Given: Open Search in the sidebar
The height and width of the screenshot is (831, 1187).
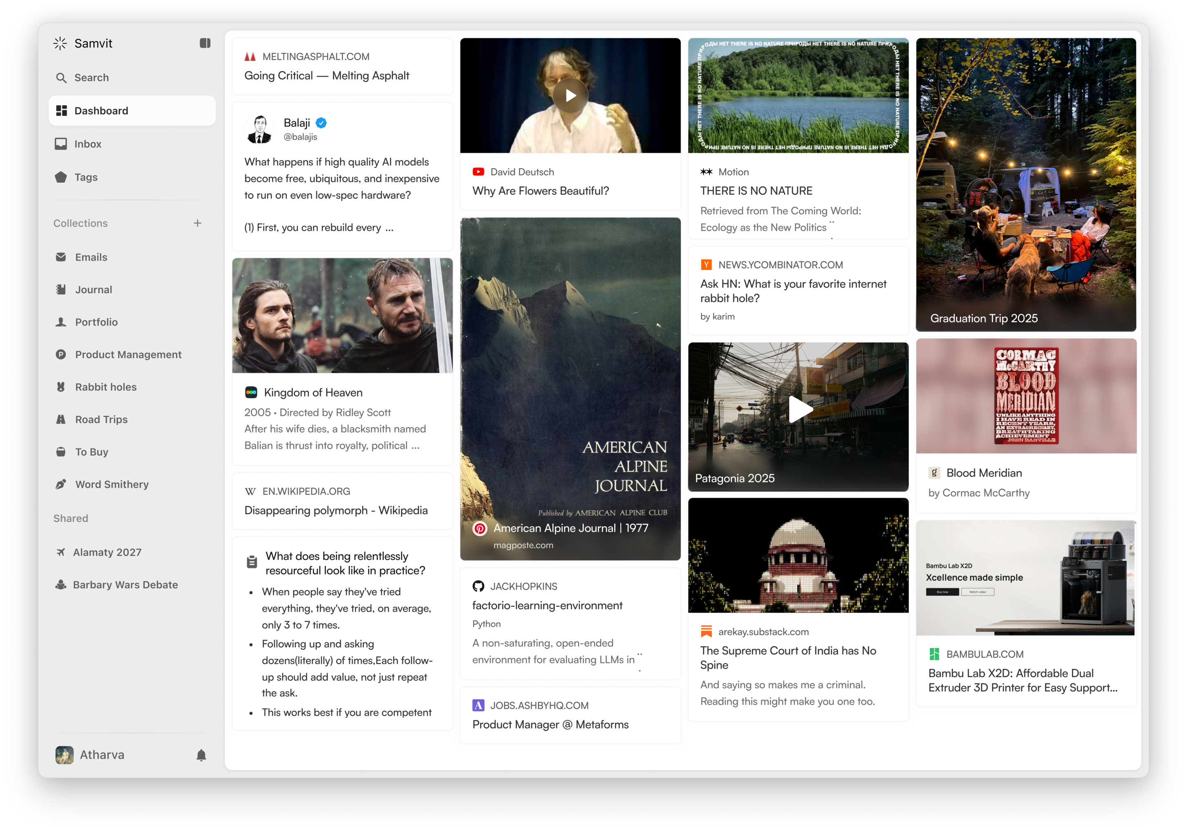Looking at the screenshot, I should 132,77.
